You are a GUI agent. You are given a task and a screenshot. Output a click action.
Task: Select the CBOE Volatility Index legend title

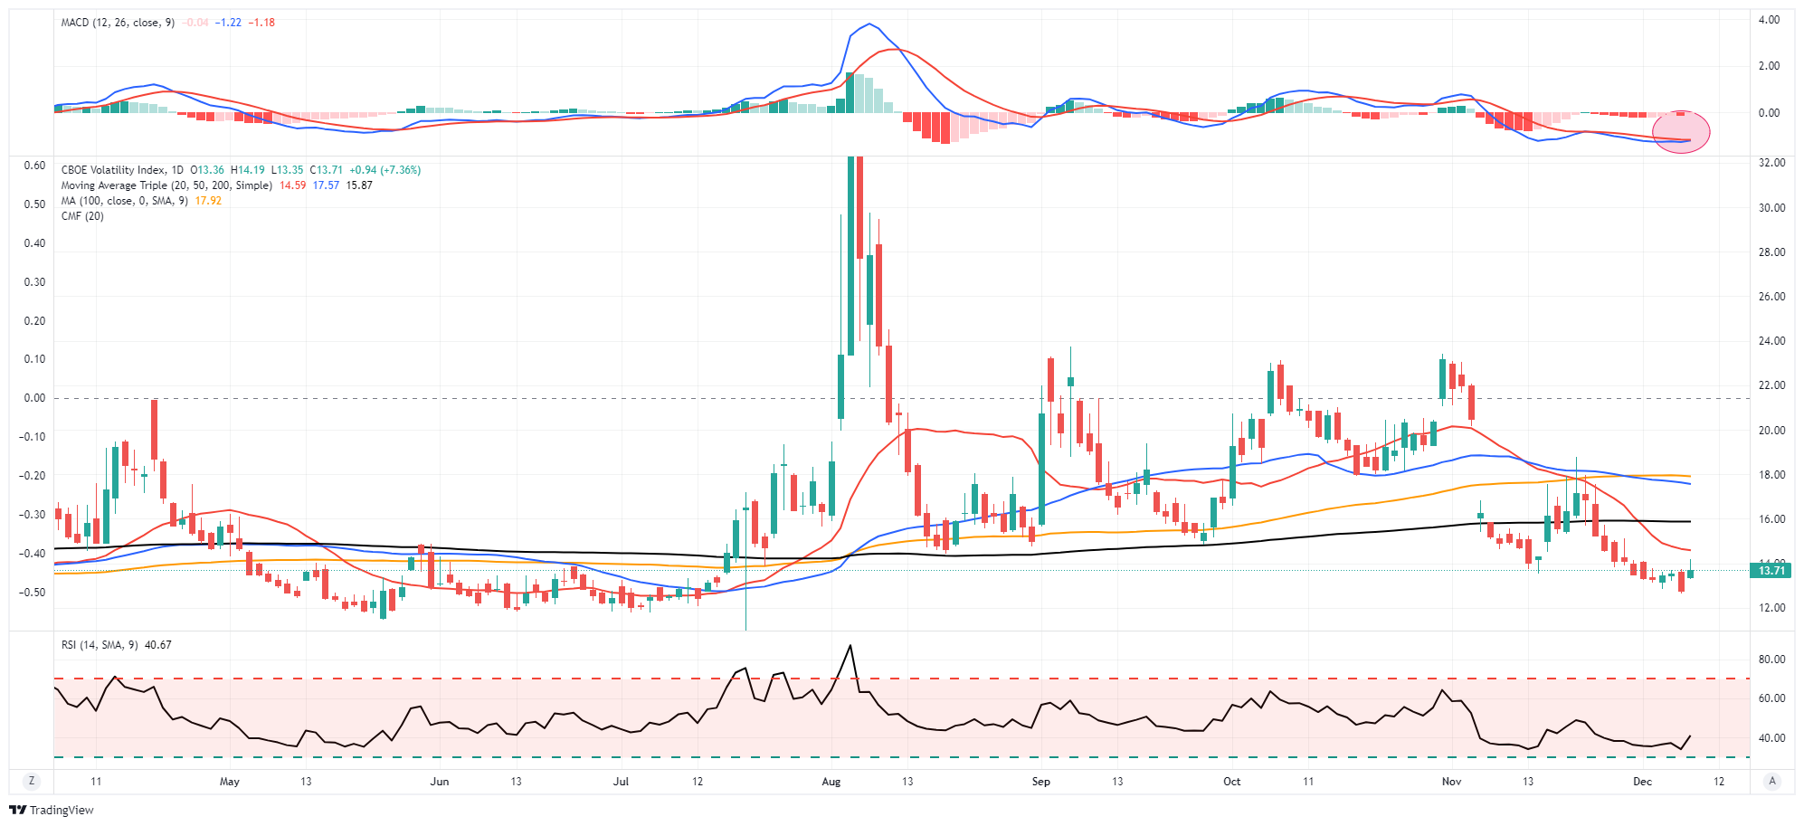coord(121,170)
